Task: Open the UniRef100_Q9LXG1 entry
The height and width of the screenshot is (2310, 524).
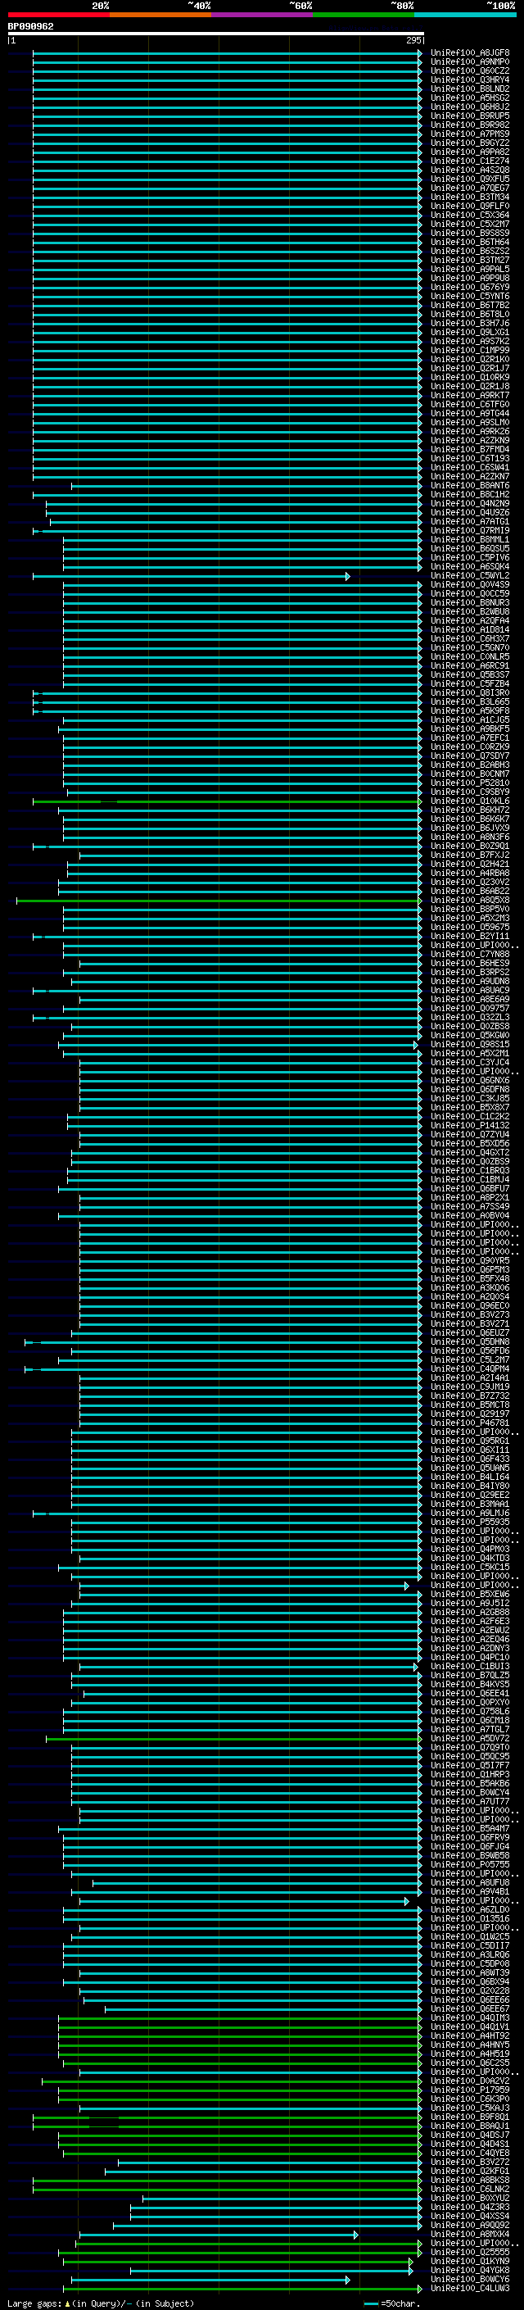Action: (469, 332)
